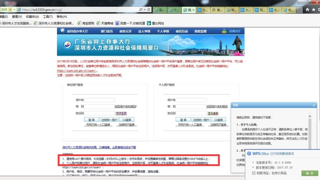Viewport: 320px width, 180px height.
Task: Click the 区级分厅 icon in nav bar
Action: click(x=224, y=31)
